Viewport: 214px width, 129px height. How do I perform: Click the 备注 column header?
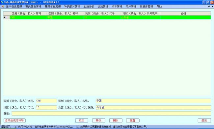184,13
